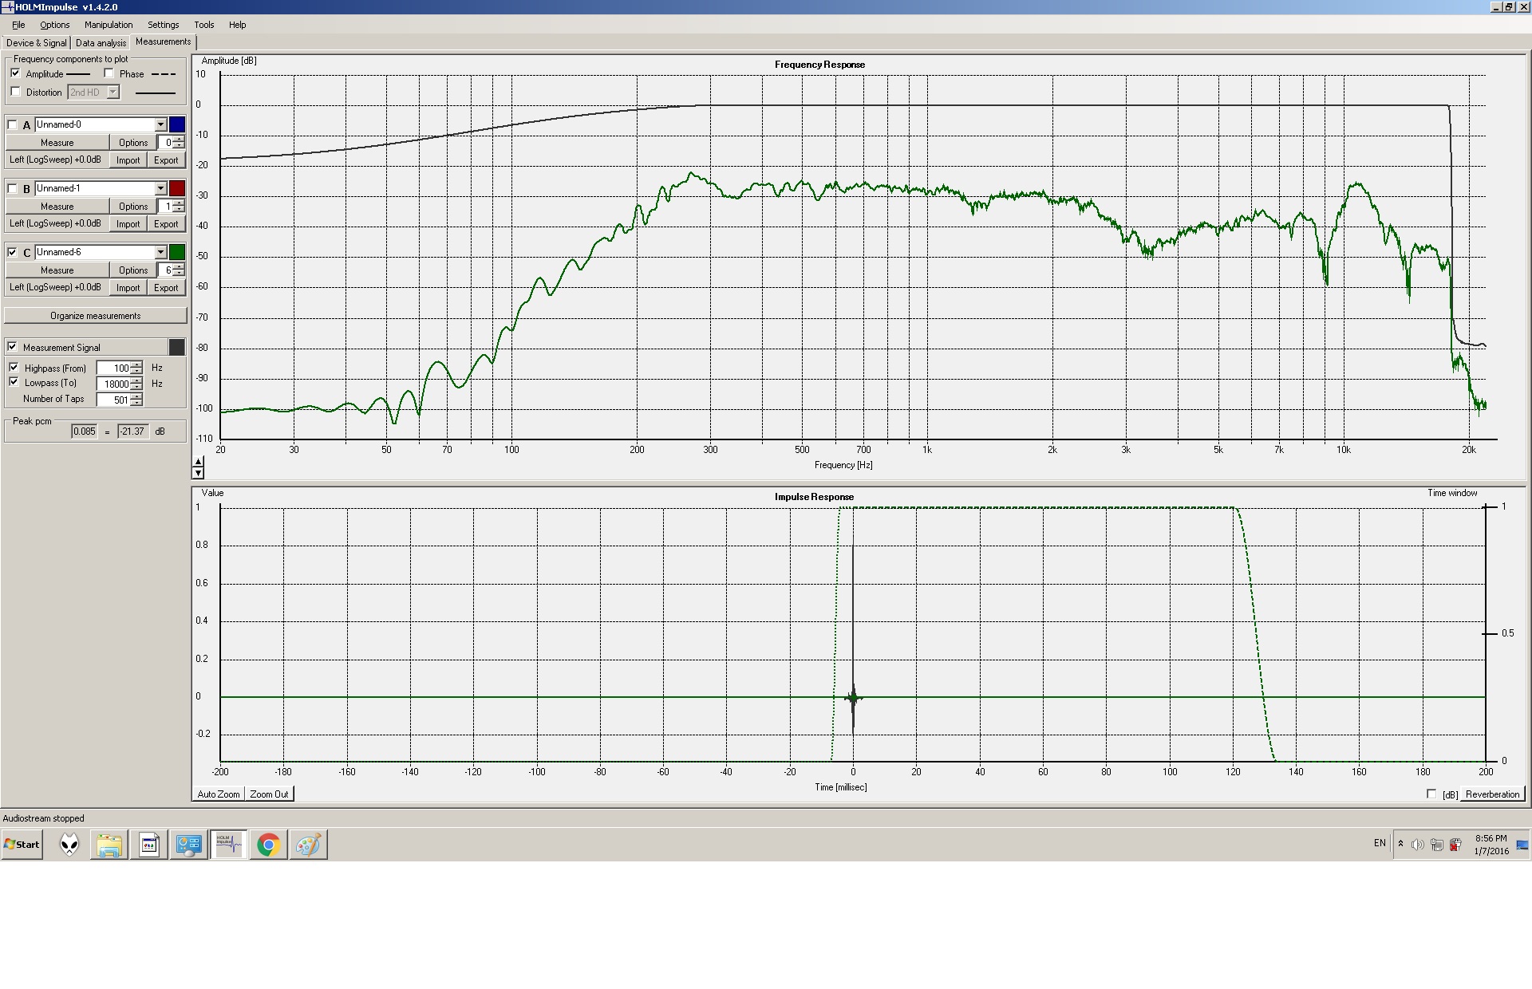Open foobar2000 from the taskbar
1532x989 pixels.
[x=69, y=845]
